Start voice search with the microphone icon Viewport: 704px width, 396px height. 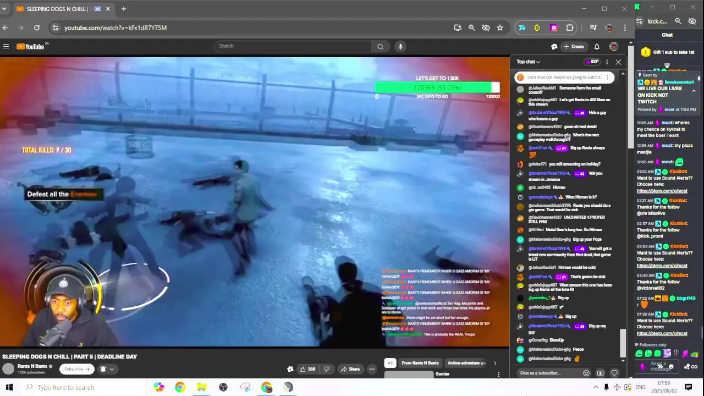coord(400,46)
